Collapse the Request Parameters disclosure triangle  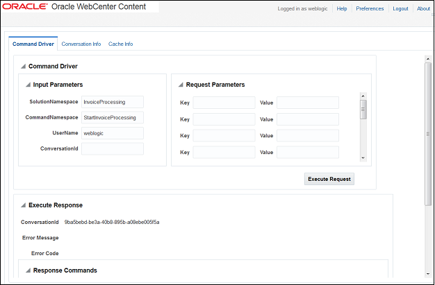tap(181, 85)
